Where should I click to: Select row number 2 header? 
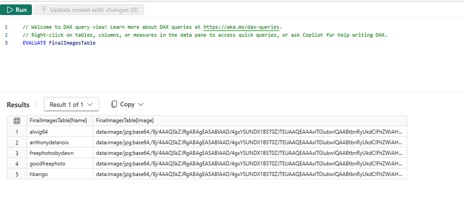pos(17,142)
